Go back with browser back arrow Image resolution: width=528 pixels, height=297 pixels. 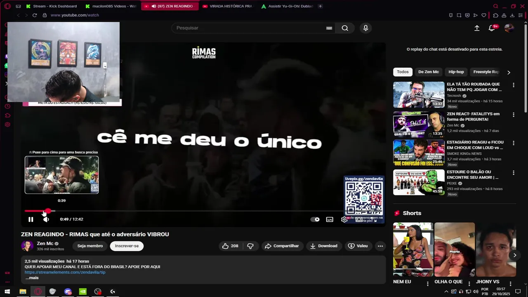18,15
